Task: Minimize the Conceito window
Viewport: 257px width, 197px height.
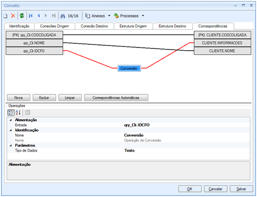Action: tap(235, 6)
